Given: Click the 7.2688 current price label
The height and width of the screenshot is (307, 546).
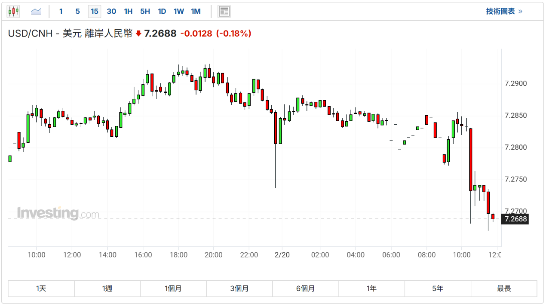Looking at the screenshot, I should 515,219.
